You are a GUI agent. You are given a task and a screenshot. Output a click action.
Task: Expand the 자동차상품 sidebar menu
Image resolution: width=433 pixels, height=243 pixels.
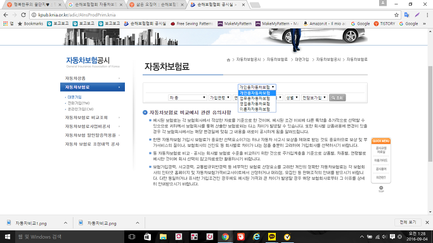pos(92,78)
